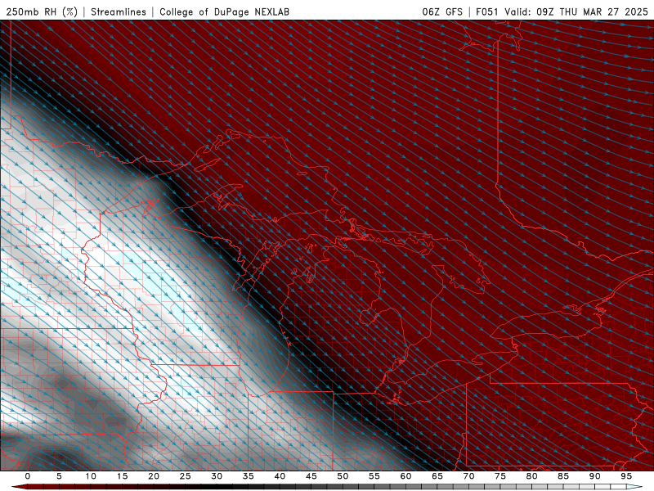The width and height of the screenshot is (654, 491).
Task: Select the "Streamlines" label in header
Action: pos(119,11)
